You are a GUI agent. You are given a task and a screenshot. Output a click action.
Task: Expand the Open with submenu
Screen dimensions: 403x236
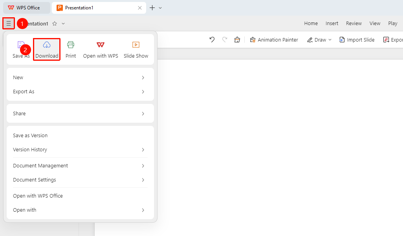tap(80, 210)
